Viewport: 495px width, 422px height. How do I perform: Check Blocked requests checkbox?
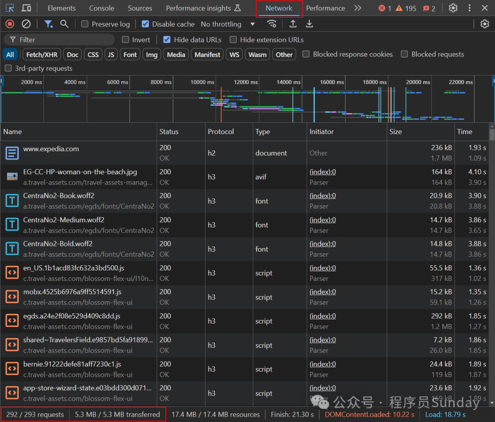[404, 54]
